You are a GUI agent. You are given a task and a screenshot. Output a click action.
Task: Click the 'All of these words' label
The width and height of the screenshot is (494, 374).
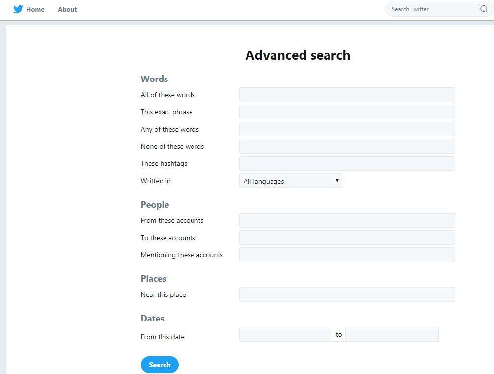point(168,95)
